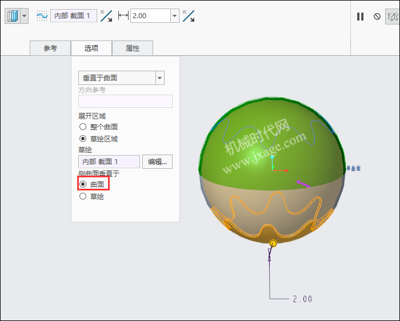
Task: Click the offset distance dimension icon
Action: tap(123, 16)
